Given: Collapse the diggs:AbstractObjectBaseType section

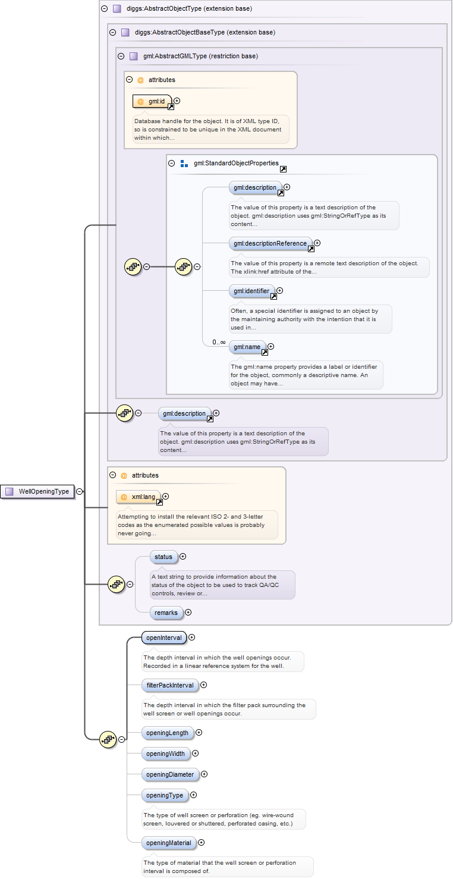Looking at the screenshot, I should tap(113, 33).
